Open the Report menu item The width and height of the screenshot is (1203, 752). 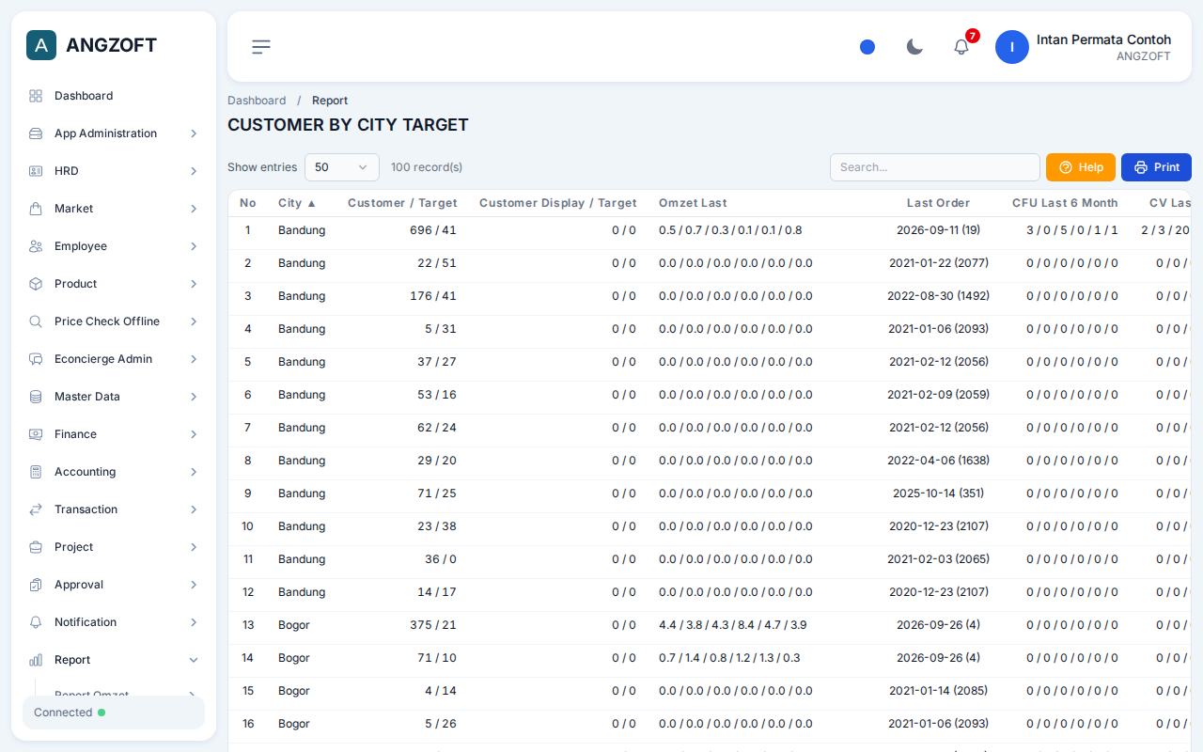[x=114, y=660]
